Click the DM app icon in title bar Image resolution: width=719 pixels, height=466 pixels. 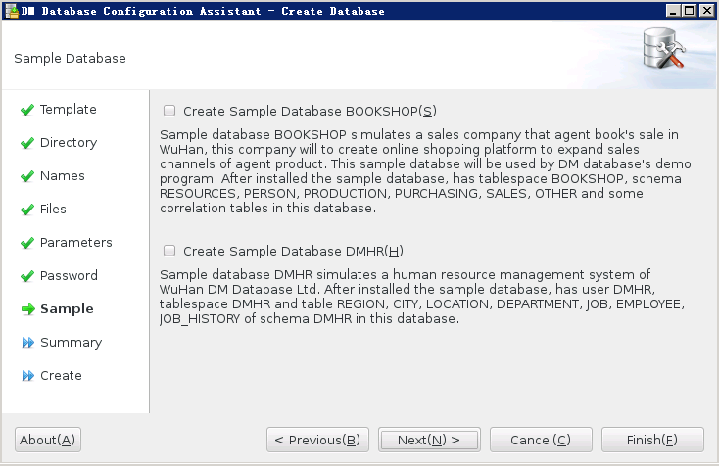pos(12,11)
